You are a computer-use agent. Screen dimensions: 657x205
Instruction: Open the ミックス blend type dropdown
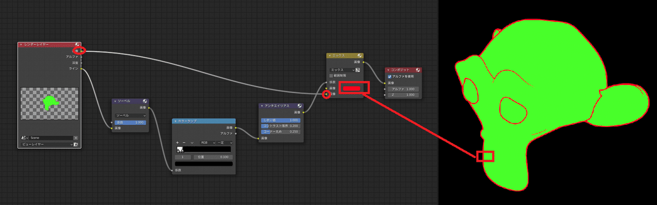coord(342,70)
